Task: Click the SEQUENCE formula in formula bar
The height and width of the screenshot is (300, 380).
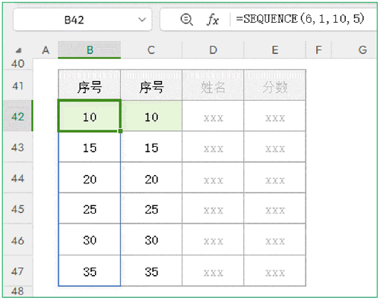Action: (x=300, y=19)
